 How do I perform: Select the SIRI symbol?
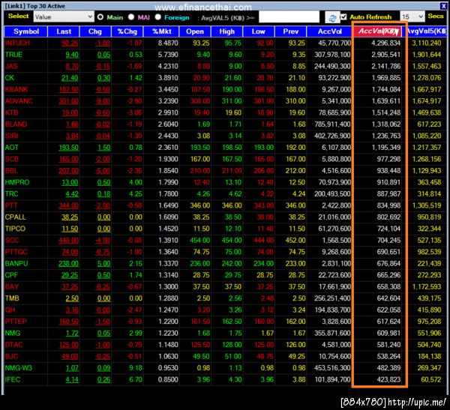tap(11, 136)
